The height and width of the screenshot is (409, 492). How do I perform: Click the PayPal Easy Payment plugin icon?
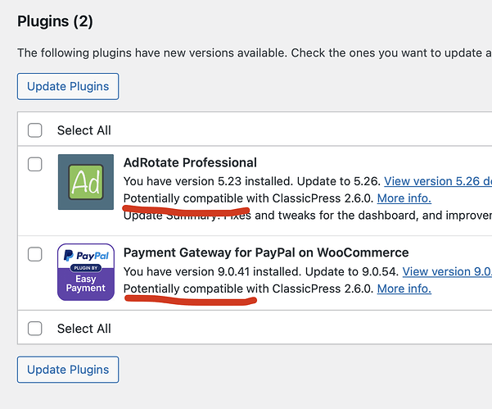(86, 272)
